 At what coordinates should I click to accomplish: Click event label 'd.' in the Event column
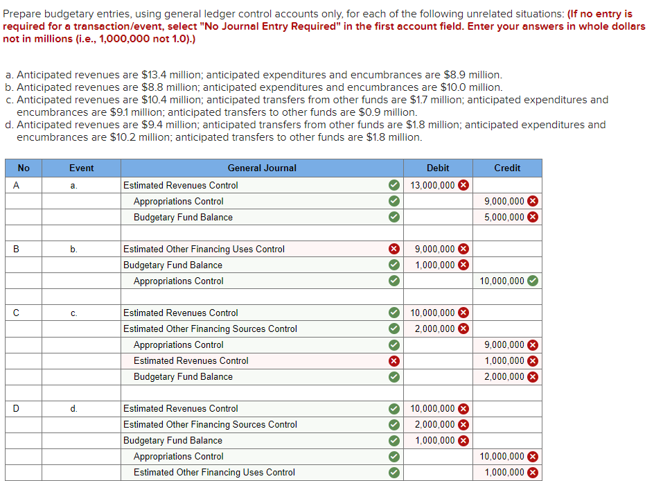point(73,408)
